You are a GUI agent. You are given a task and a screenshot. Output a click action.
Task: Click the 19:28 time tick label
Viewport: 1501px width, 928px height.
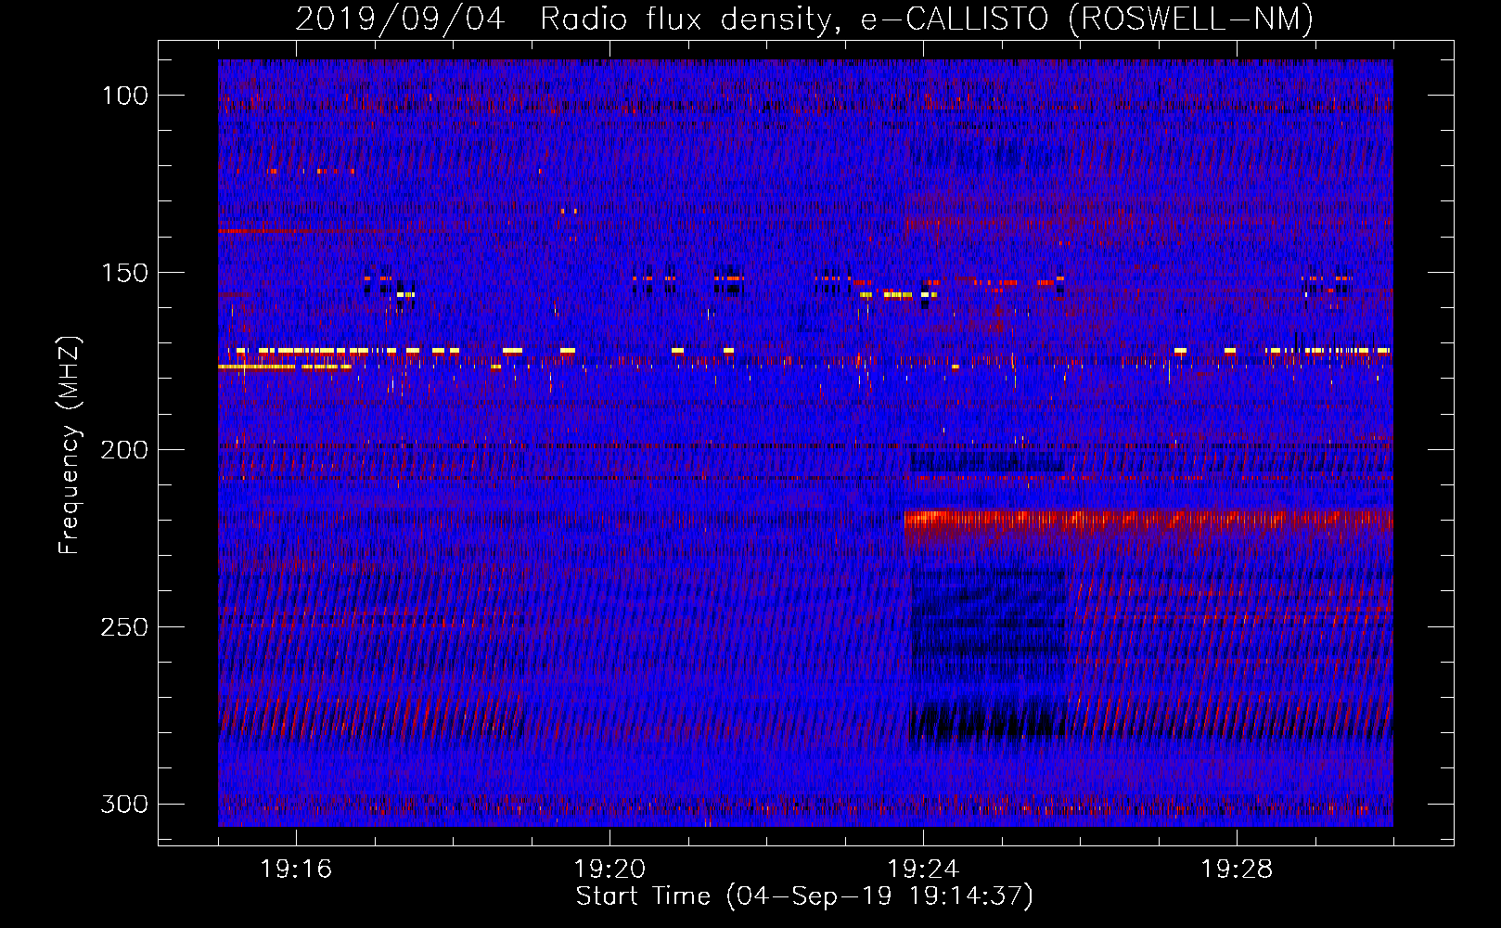pyautogui.click(x=1237, y=870)
